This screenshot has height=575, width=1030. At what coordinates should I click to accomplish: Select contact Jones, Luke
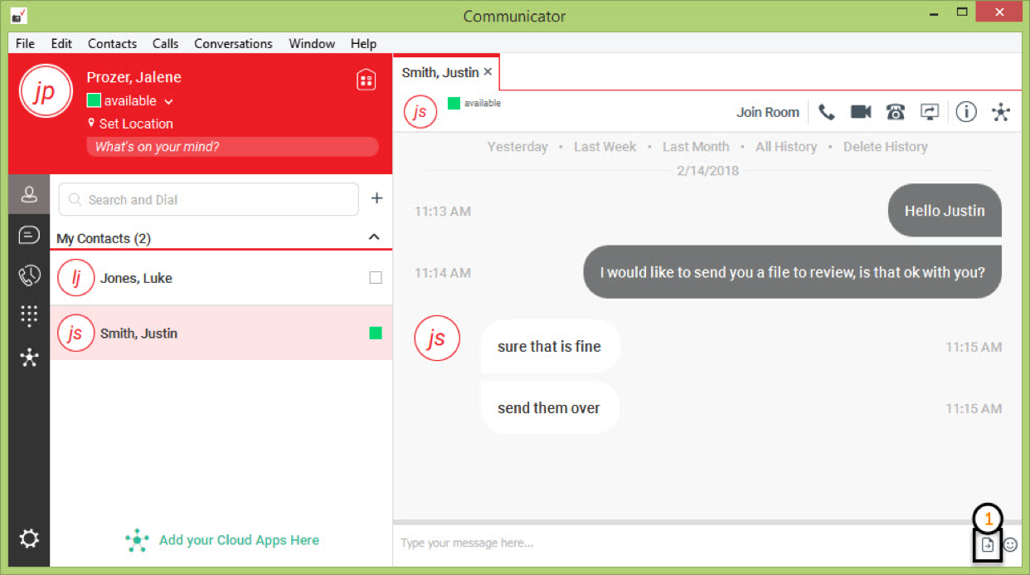click(x=221, y=278)
